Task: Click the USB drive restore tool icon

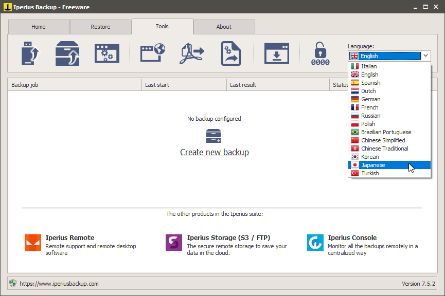Action: click(30, 53)
